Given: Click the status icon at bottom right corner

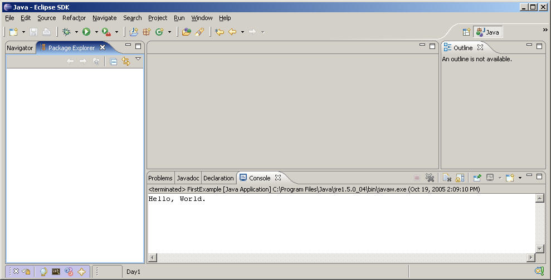Looking at the screenshot, I should point(539,271).
